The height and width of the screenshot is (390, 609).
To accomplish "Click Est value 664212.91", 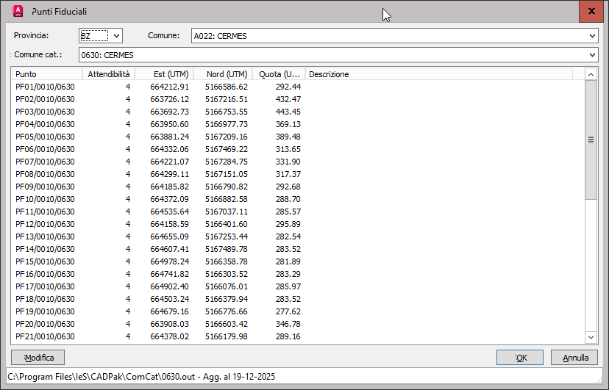I will 170,87.
